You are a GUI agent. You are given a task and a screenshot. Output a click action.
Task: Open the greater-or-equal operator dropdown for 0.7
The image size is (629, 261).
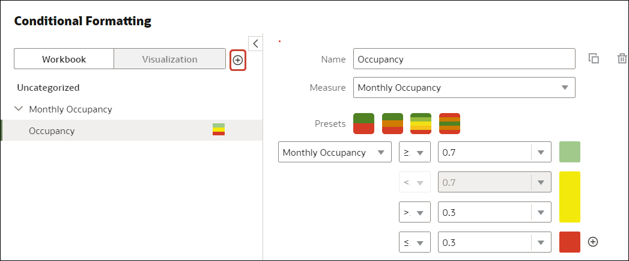(415, 153)
